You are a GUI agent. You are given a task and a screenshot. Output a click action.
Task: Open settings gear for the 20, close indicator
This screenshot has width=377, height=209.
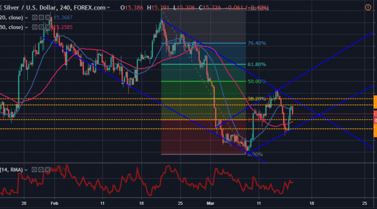[41, 18]
